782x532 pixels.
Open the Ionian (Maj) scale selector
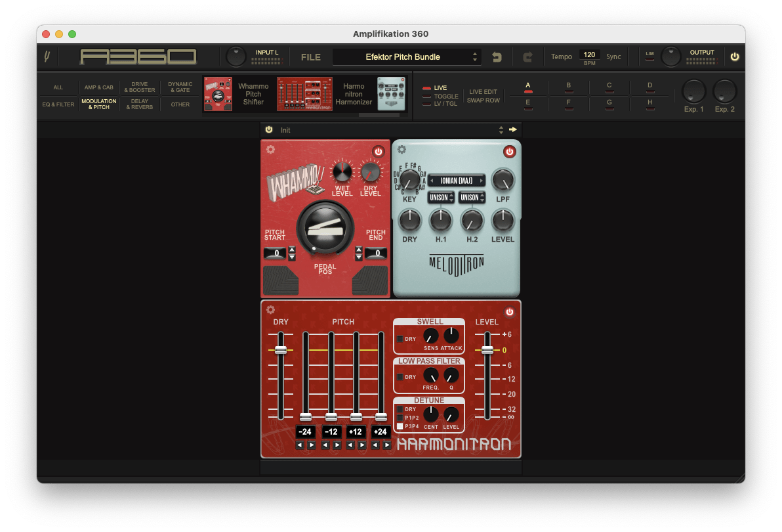coord(457,180)
